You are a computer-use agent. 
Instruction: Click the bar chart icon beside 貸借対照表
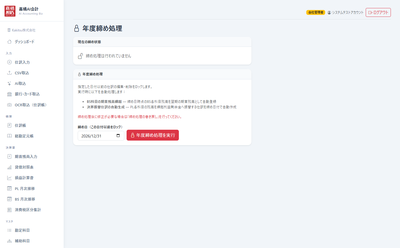[x=9, y=167]
